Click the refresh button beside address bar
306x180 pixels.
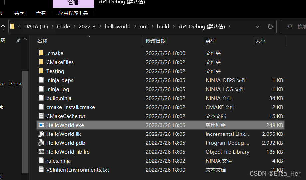pyautogui.click(x=270, y=27)
